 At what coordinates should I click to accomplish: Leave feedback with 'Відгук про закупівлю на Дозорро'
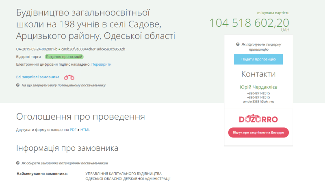(x=258, y=133)
